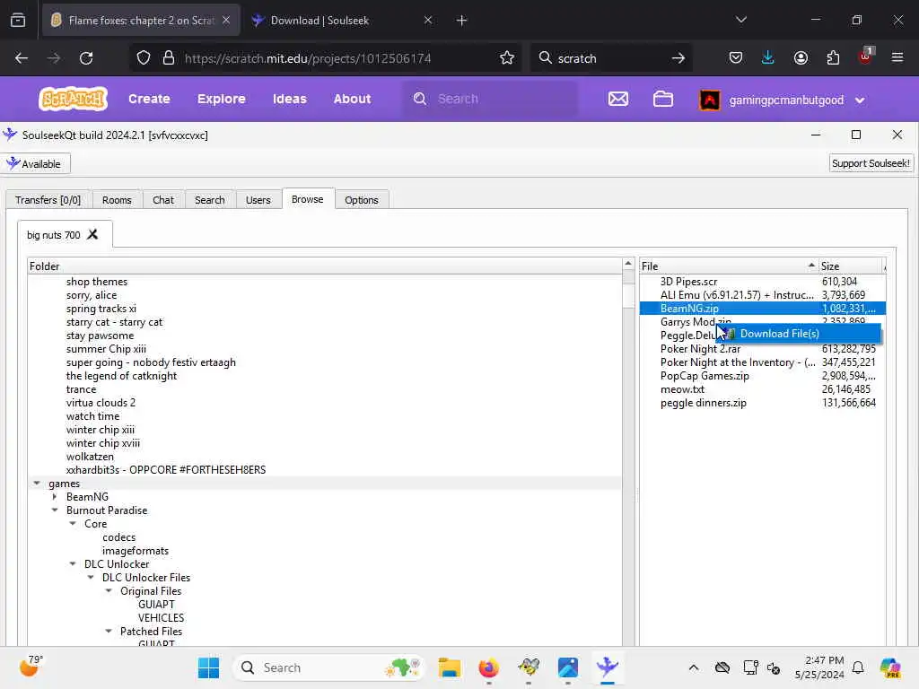919x689 pixels.
Task: Choose Download File(s) from context menu
Action: click(798, 334)
